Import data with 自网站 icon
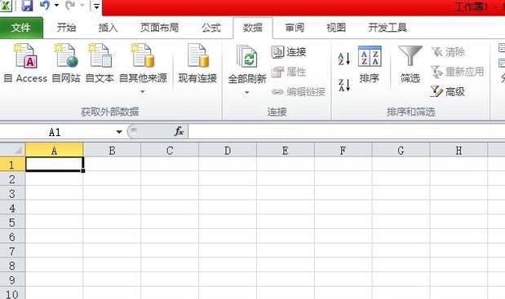 click(x=66, y=64)
